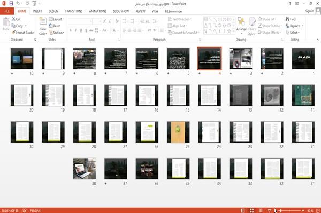Open PowerPoint Help question mark
The image size is (321, 213).
coord(290,4)
